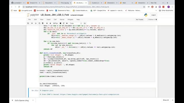This screenshot has height=103, width=184.
Task: Insert a cell below with plus icon
Action: tap(32, 23)
